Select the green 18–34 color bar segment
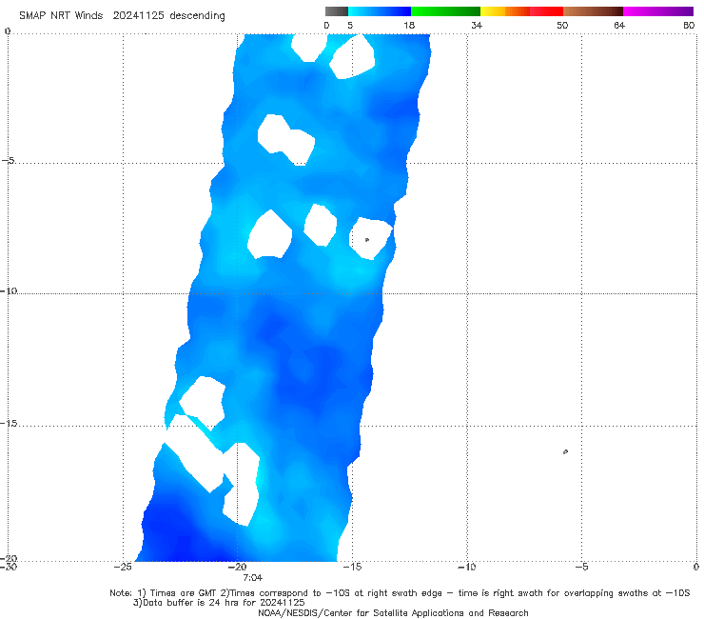This screenshot has width=704, height=619. [x=445, y=11]
